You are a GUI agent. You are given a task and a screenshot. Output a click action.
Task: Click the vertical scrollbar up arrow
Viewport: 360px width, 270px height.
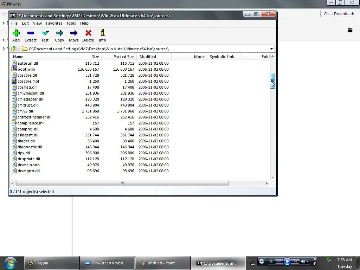coord(272,56)
